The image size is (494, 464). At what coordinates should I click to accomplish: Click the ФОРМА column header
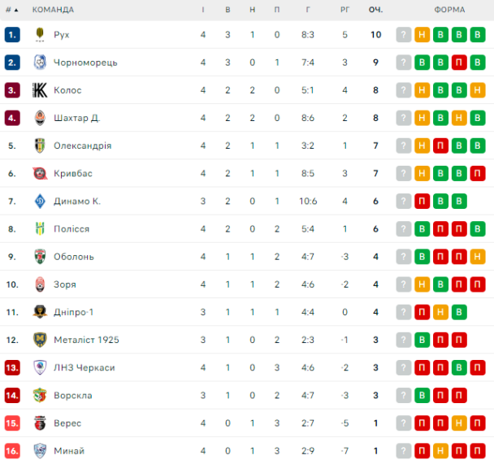[449, 10]
